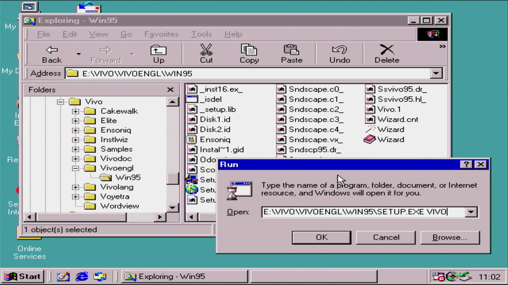Collapse the Vivoengl folder node

click(x=75, y=168)
